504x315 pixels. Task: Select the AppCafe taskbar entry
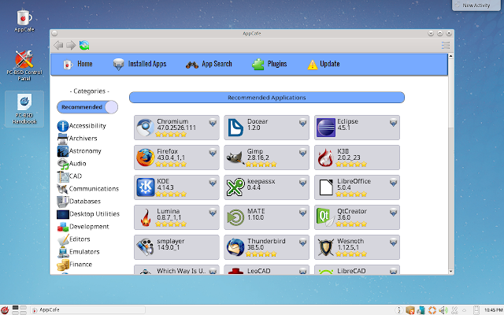[87, 309]
